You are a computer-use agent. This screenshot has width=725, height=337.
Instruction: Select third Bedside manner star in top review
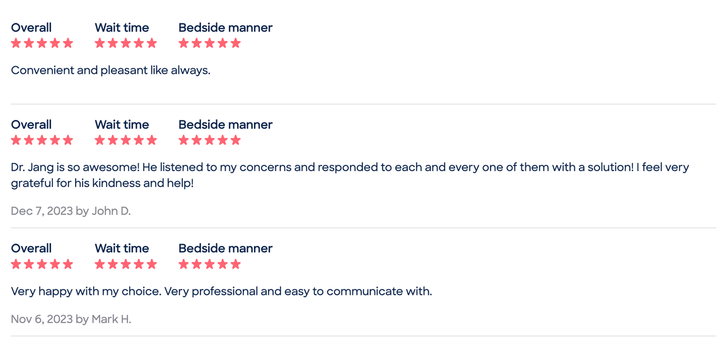pyautogui.click(x=209, y=43)
